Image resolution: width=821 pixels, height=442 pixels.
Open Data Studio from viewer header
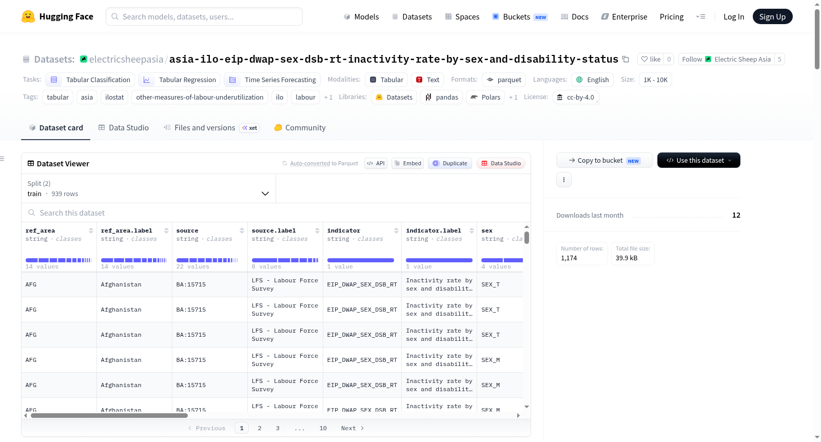pyautogui.click(x=501, y=163)
